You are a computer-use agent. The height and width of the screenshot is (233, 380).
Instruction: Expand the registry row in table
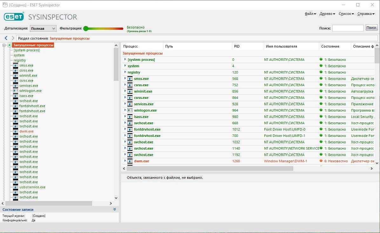pyautogui.click(x=125, y=72)
